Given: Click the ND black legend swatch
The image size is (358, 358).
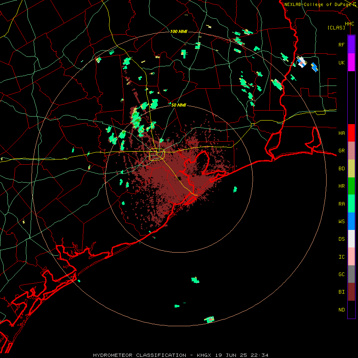Looking at the screenshot, I should click(x=351, y=309).
